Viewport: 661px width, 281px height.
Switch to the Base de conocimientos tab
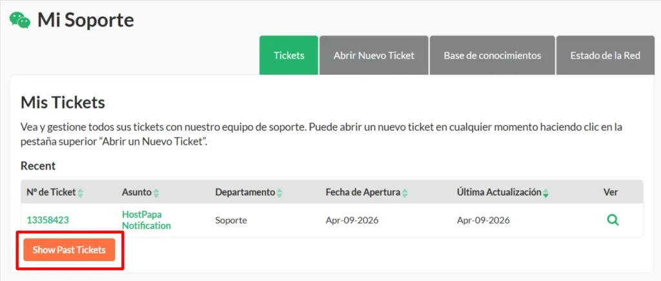pyautogui.click(x=492, y=56)
